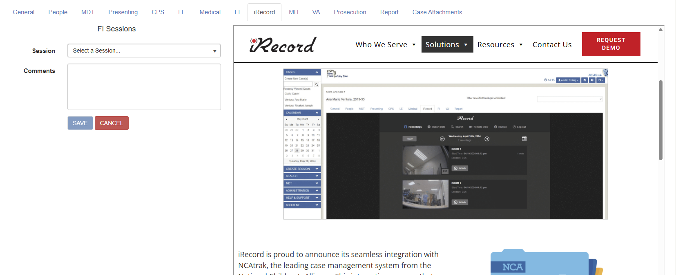Image resolution: width=676 pixels, height=275 pixels.
Task: Select the iRecord tab
Action: [x=264, y=12]
